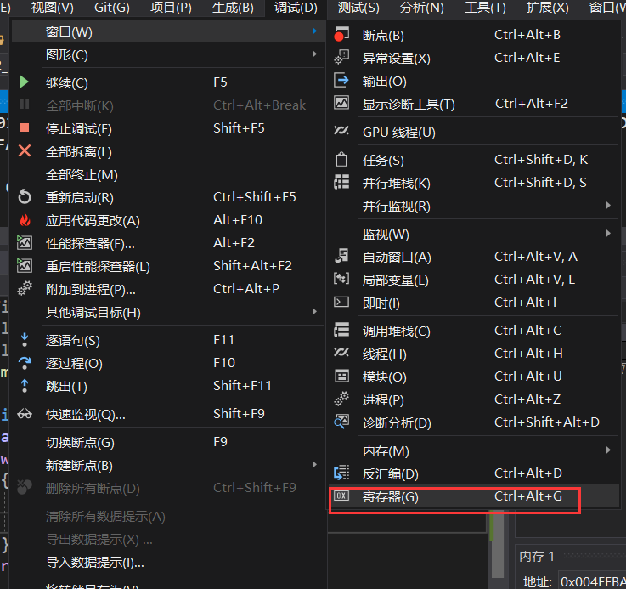This screenshot has height=589, width=626.
Task: Click the chart icon beside 性能探查器
Action: [x=25, y=242]
